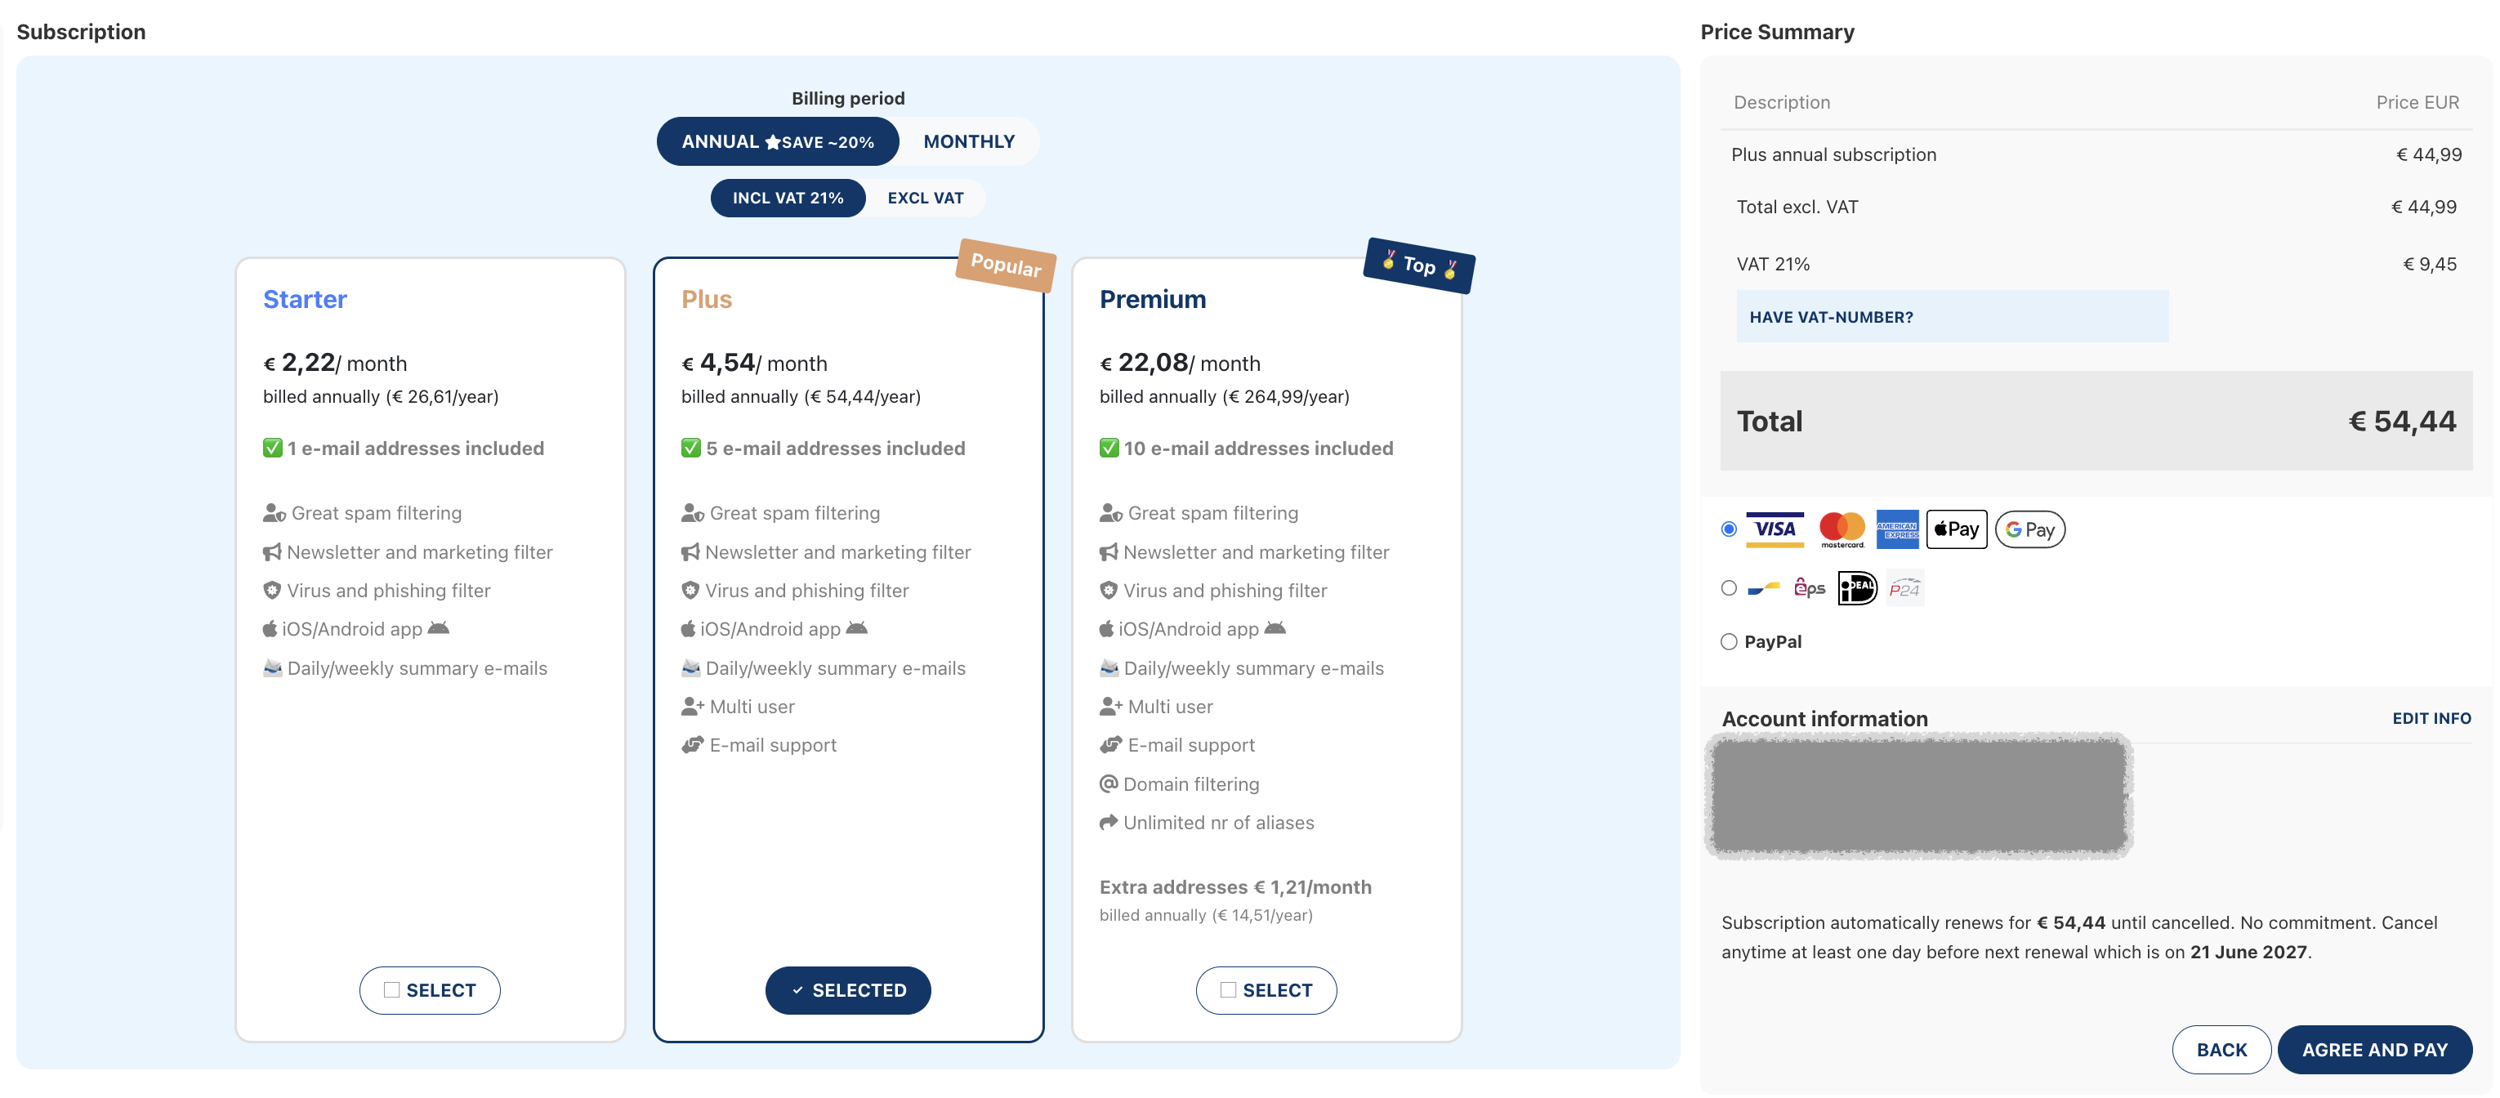Click the Plus annual subscription row
The width and height of the screenshot is (2500, 1098).
2096,154
